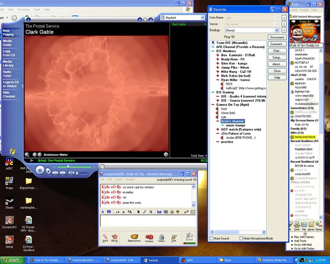This screenshot has height=264, width=330.
Task: Open the Bindings dropdown in Ventrilo
Action: pos(277,30)
